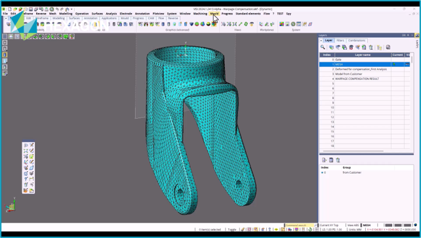Screen dimensions: 421x238
Task: Open the Mould menu
Action: (x=214, y=13)
